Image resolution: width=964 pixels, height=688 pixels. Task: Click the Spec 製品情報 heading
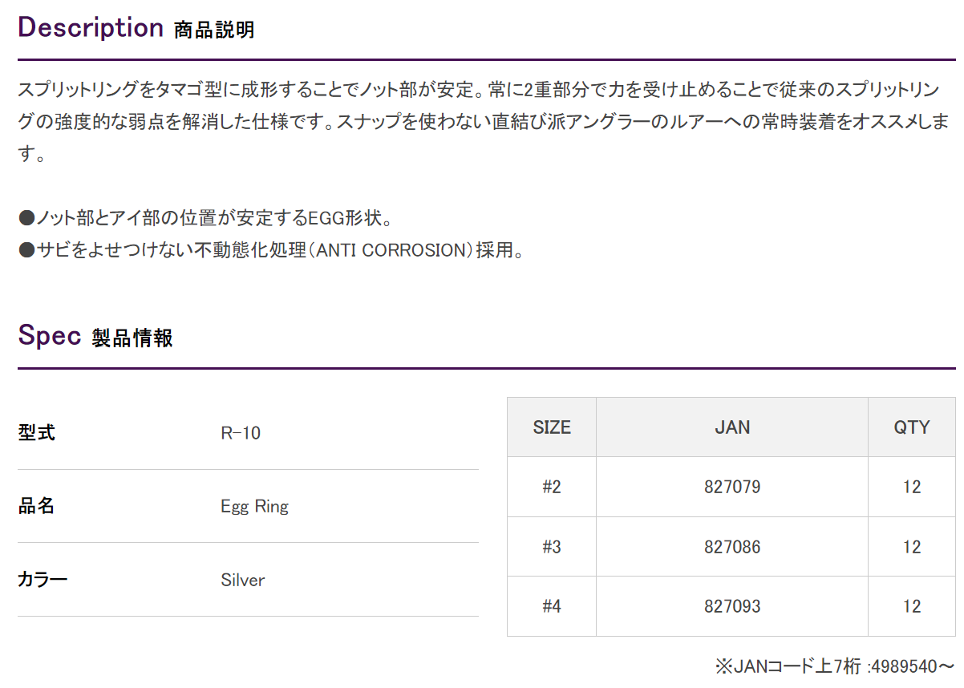click(95, 337)
